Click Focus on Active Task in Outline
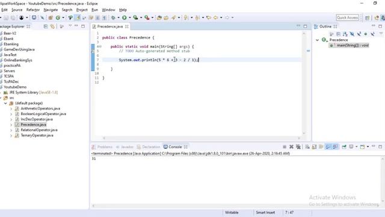The height and width of the screenshot is (217, 385). (331, 34)
